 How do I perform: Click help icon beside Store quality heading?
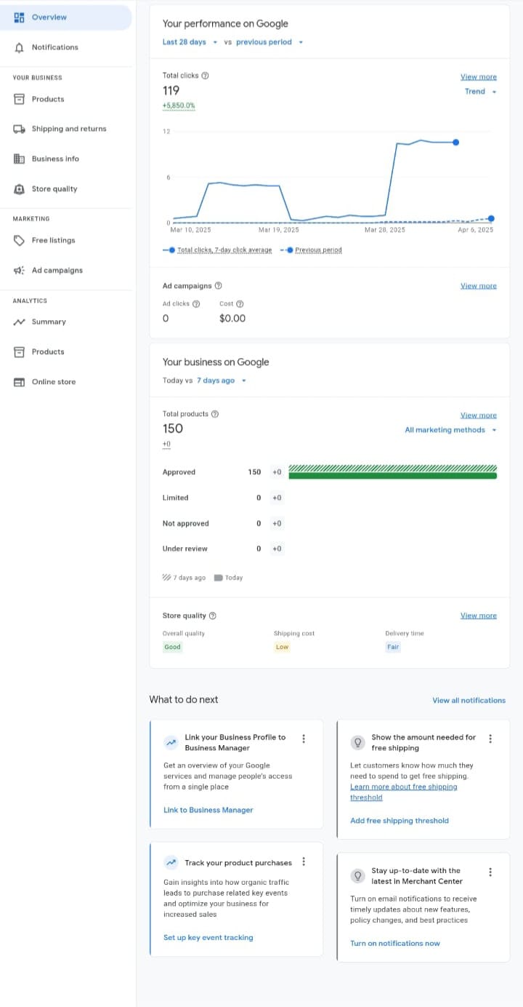[x=213, y=616]
